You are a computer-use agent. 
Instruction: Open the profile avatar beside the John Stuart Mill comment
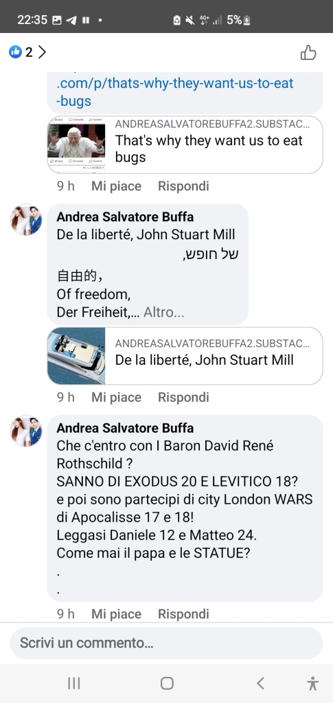[26, 220]
